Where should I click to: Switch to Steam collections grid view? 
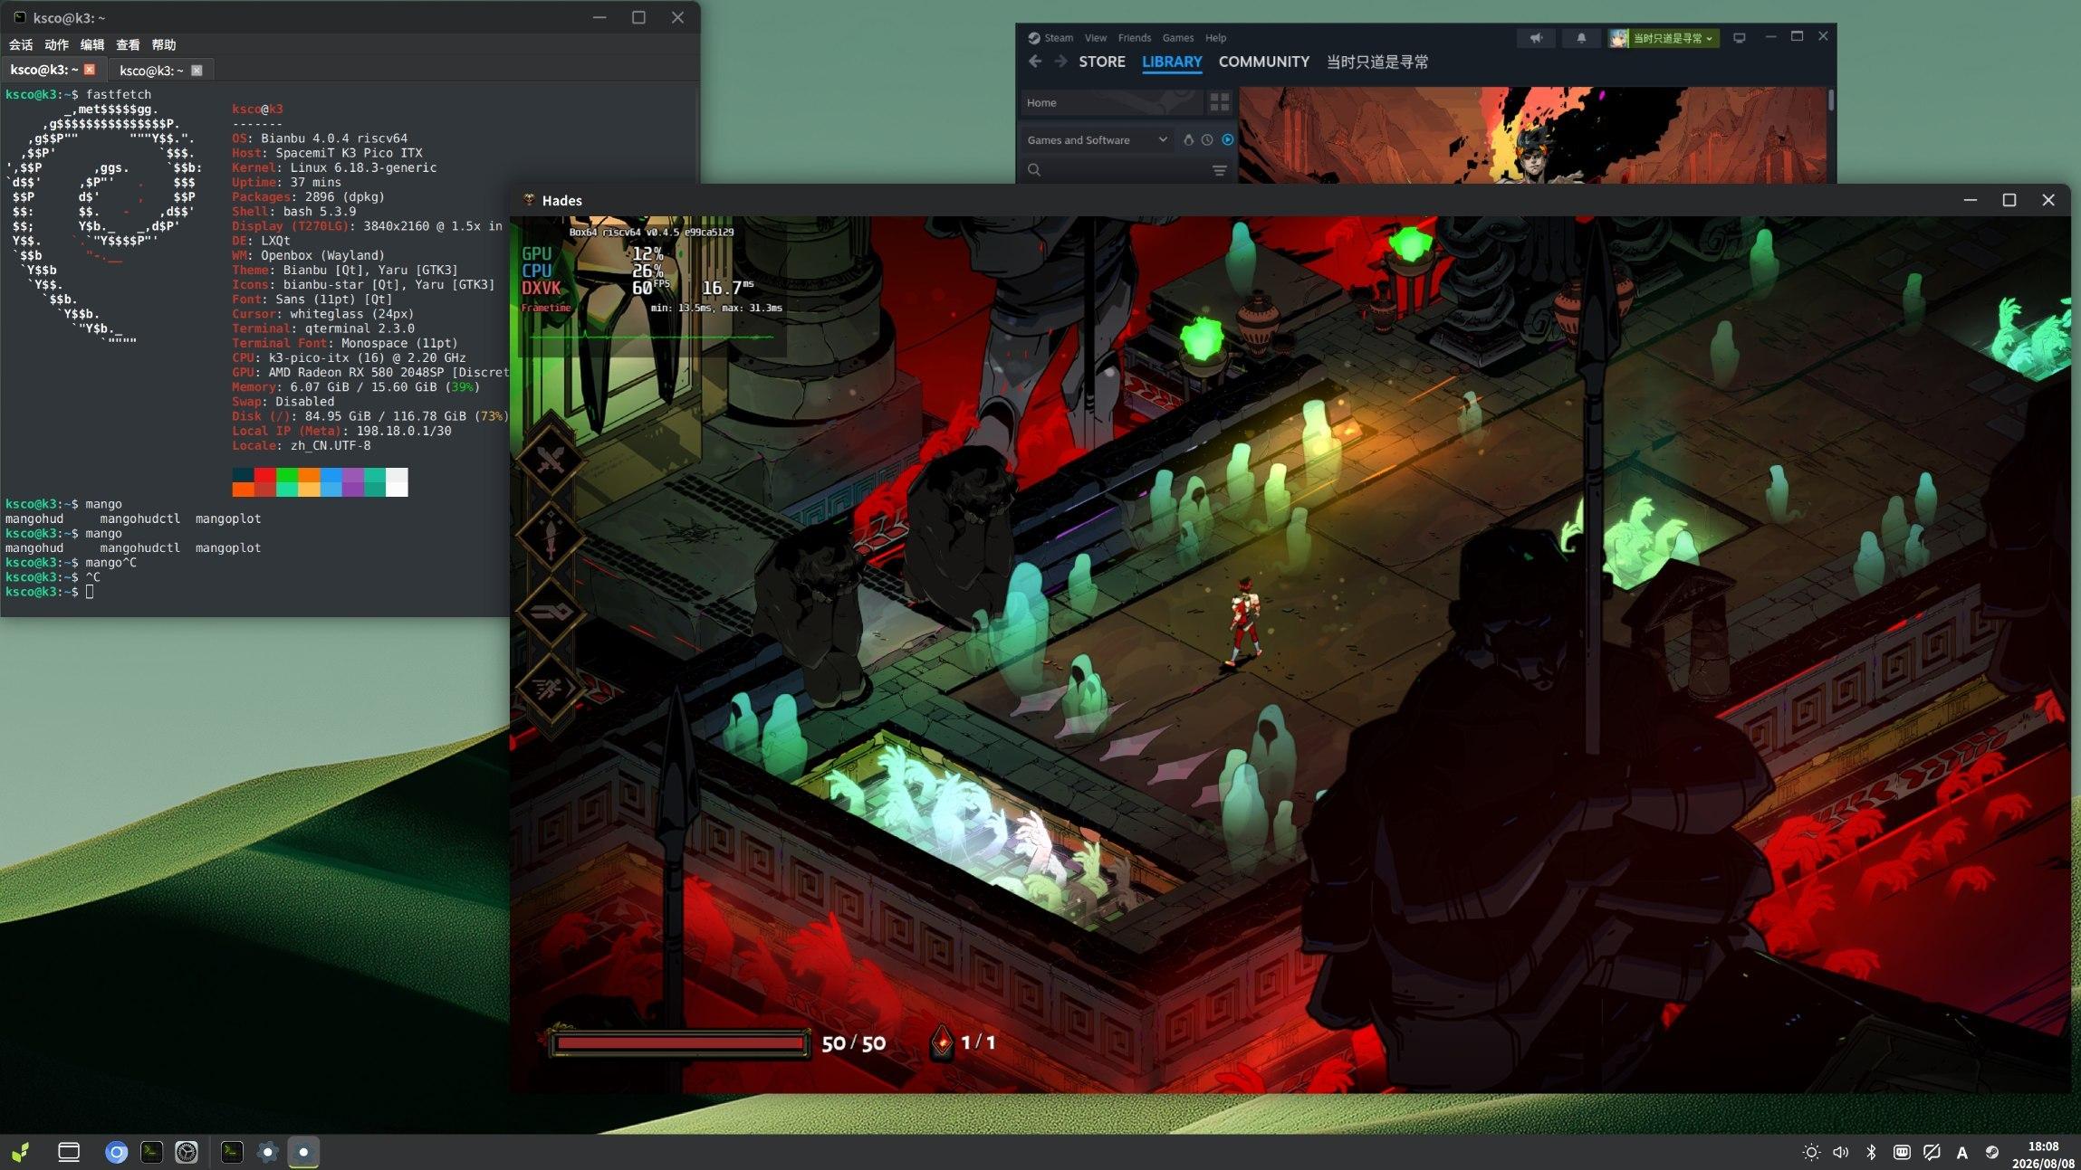pyautogui.click(x=1220, y=102)
